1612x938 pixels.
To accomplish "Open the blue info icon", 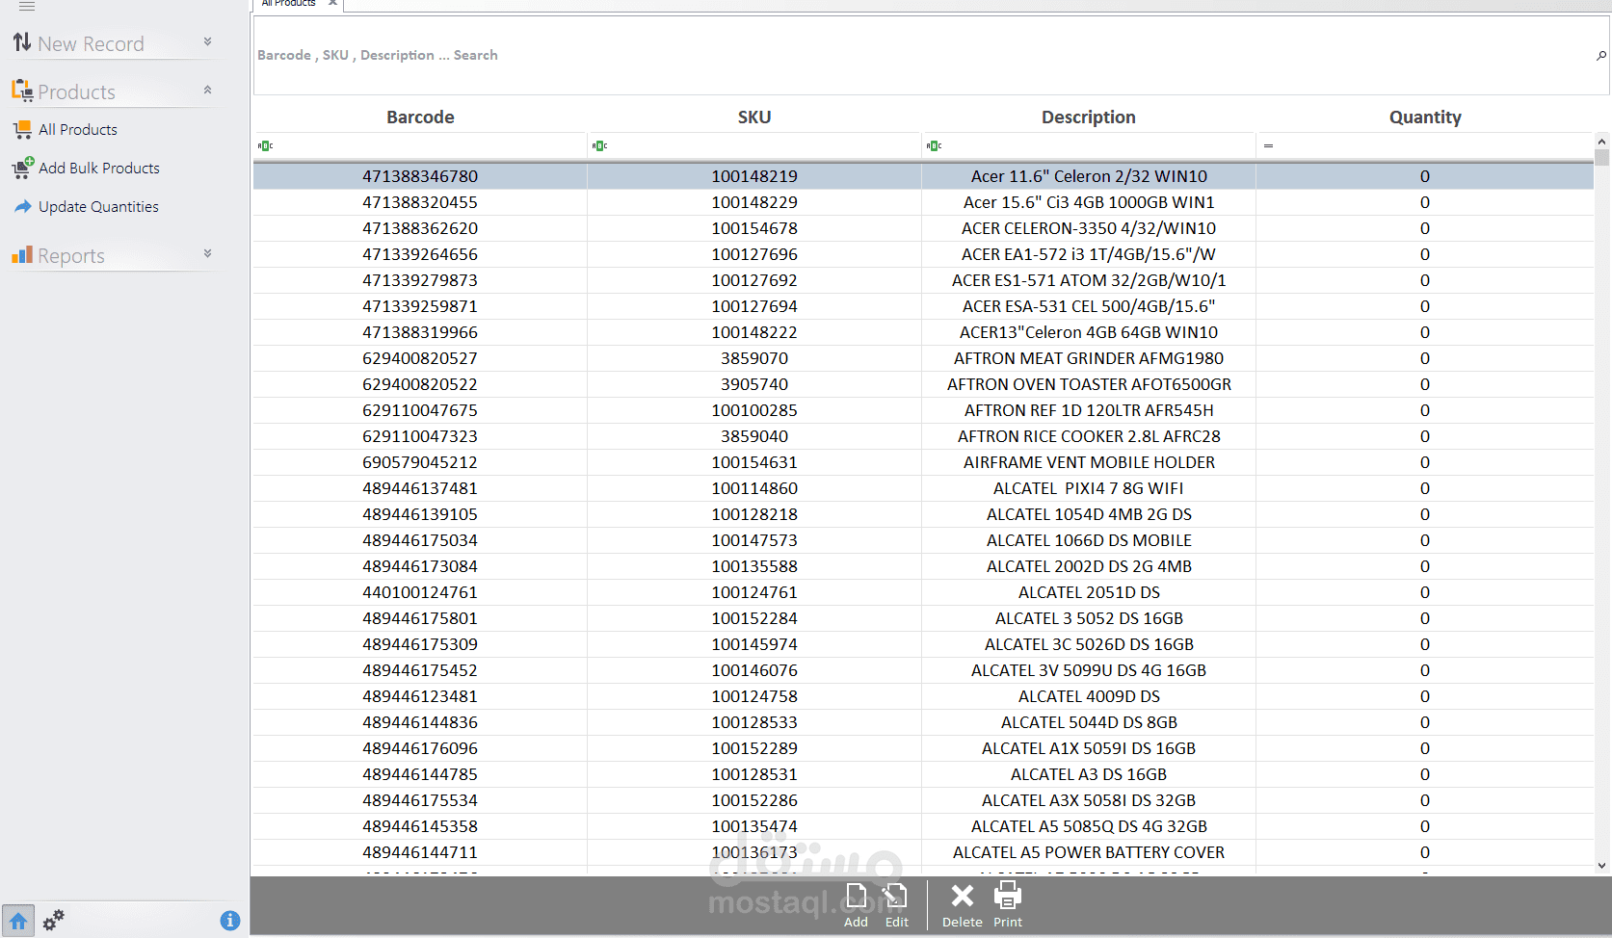I will coord(230,921).
